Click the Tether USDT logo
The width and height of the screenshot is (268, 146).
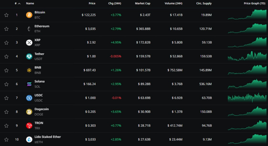pos(29,56)
